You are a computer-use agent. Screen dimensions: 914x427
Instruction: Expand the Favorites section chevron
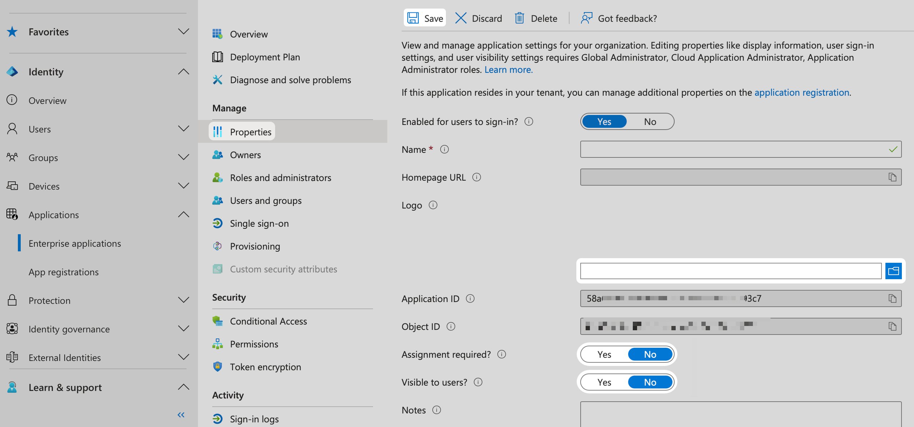[184, 32]
